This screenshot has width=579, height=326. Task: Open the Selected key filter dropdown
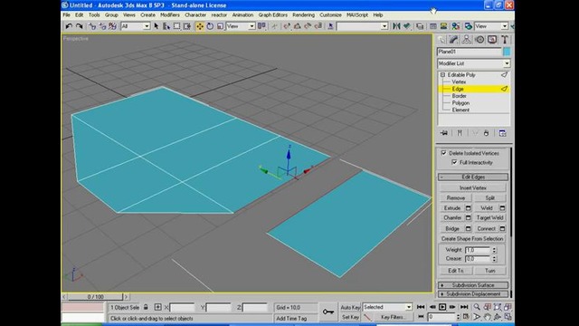(387, 307)
